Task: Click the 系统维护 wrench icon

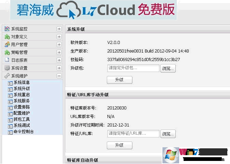Action: pyautogui.click(x=7, y=76)
